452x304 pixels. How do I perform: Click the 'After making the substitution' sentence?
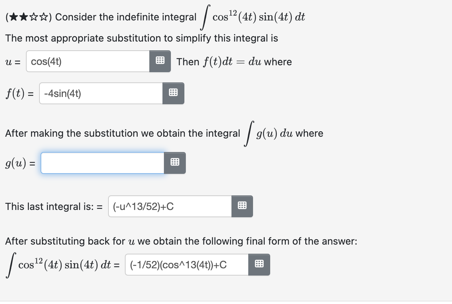[120, 133]
